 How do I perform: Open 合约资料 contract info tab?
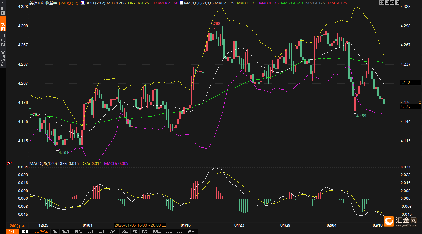pos(3,59)
